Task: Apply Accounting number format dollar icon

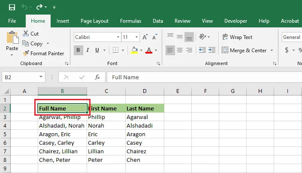Action: [x=287, y=50]
